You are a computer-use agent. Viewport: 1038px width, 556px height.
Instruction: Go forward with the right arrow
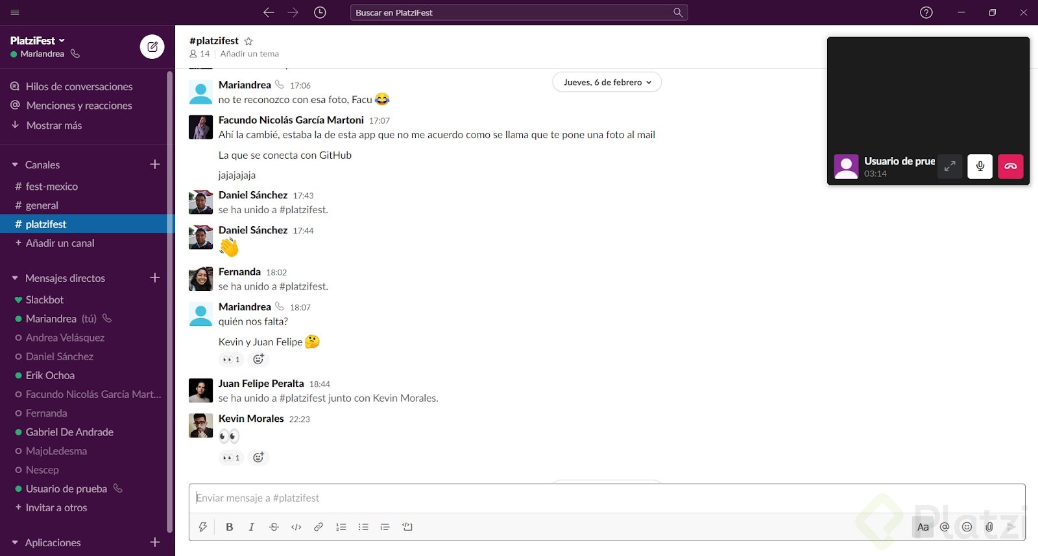point(293,12)
